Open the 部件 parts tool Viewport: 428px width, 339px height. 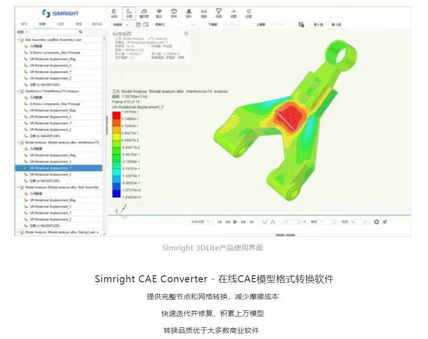(x=174, y=13)
